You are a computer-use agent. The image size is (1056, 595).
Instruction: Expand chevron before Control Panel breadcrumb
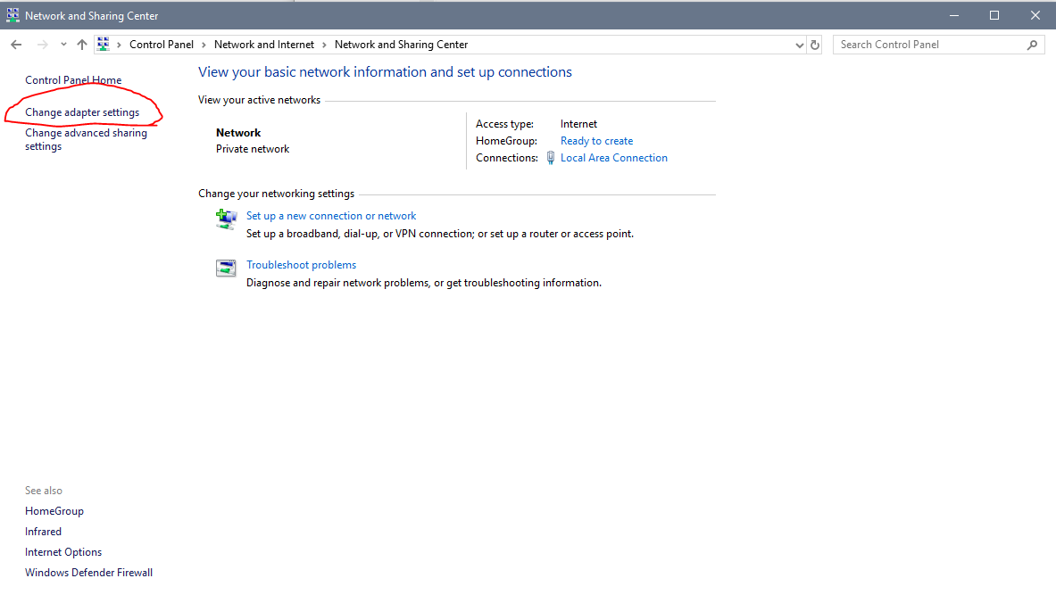[120, 45]
